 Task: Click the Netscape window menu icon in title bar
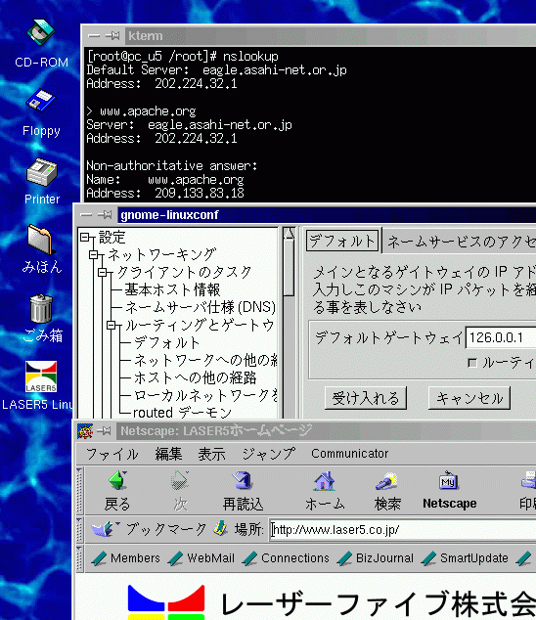click(x=85, y=431)
